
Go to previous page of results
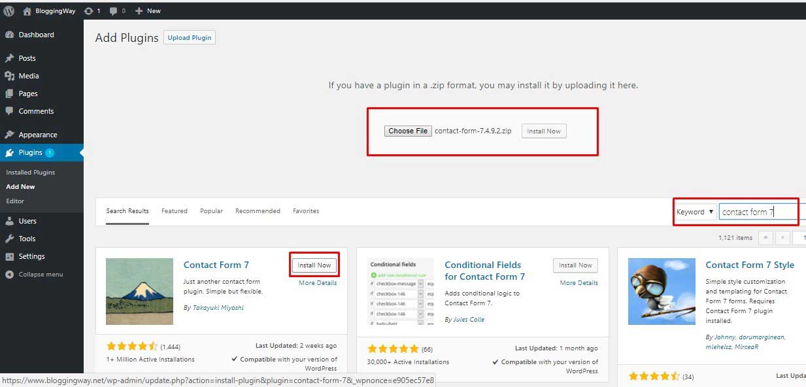point(782,238)
